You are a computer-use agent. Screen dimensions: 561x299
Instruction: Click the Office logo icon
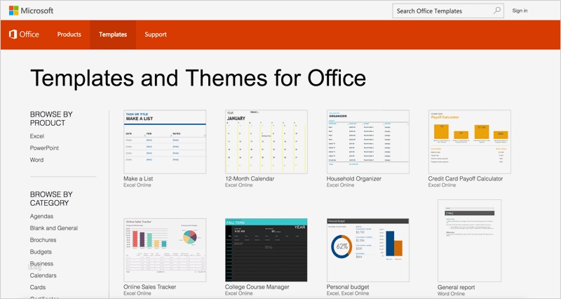13,34
